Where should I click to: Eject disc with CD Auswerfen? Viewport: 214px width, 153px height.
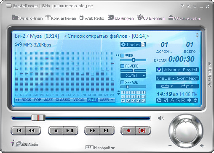tap(185, 18)
